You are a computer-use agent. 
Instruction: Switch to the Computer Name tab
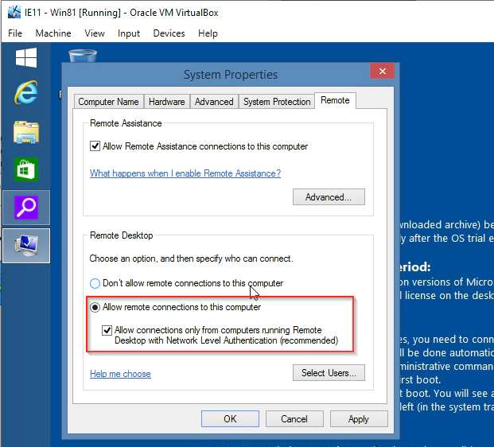(108, 102)
